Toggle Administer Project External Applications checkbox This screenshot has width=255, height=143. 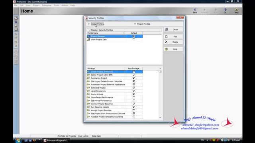pos(134,85)
